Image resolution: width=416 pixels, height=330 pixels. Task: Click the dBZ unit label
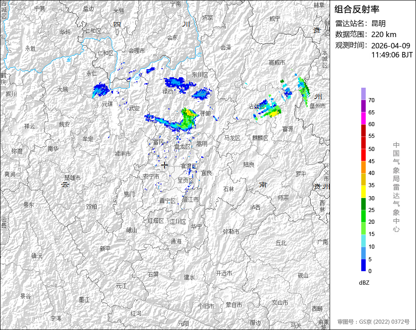[x=364, y=283]
